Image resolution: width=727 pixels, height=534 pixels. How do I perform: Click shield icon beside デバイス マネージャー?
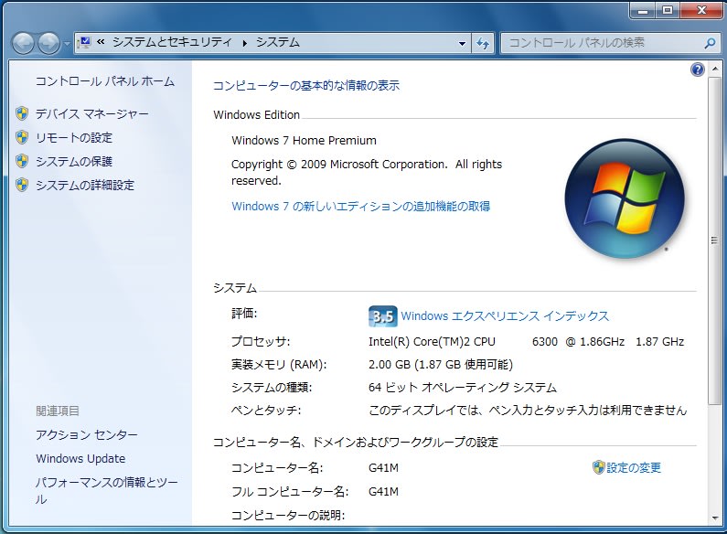tap(22, 113)
